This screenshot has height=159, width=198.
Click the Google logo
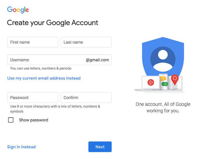click(x=18, y=10)
